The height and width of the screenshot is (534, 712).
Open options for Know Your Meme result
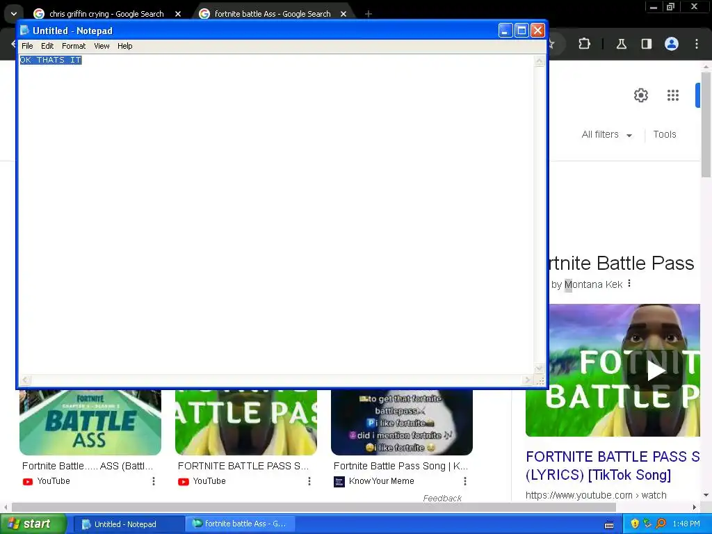click(465, 481)
